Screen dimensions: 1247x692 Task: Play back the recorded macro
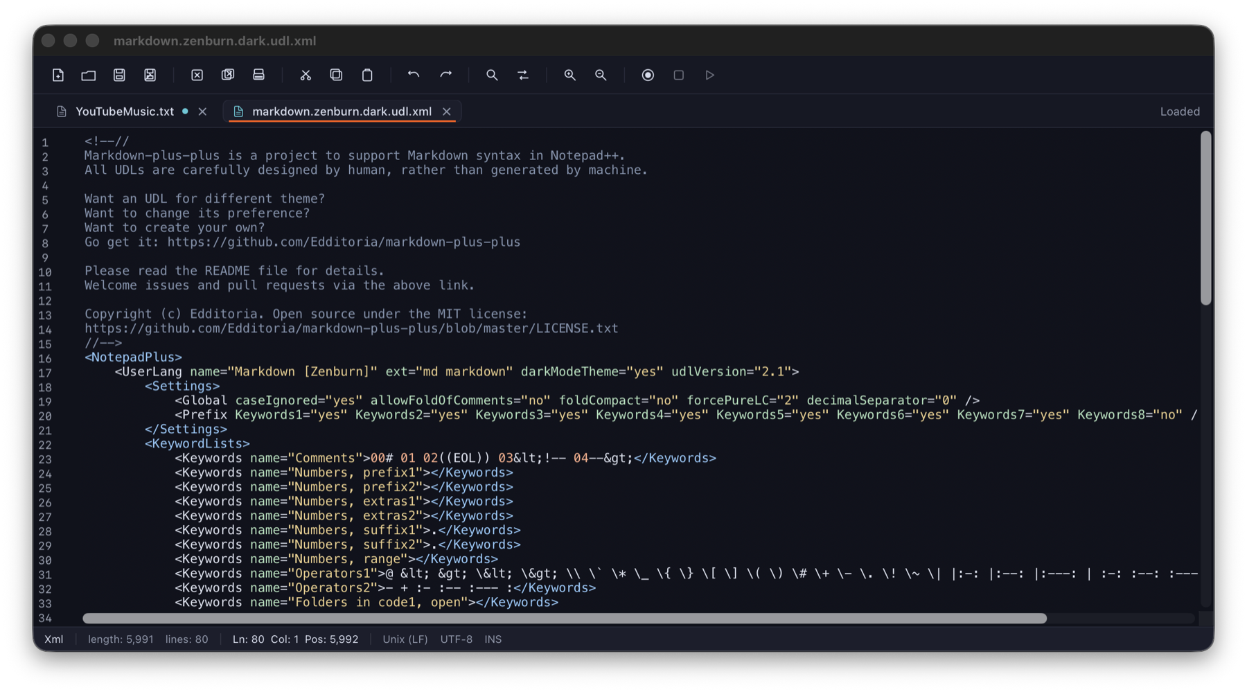[x=709, y=75]
